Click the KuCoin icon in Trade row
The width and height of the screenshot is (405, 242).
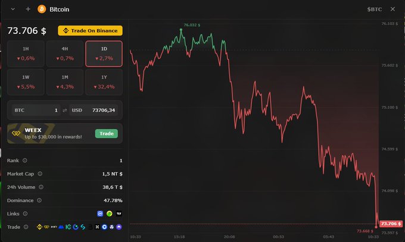click(68, 227)
